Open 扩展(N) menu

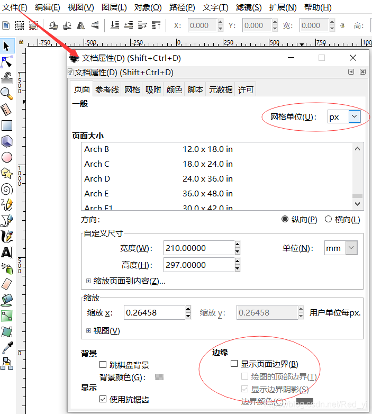283,7
